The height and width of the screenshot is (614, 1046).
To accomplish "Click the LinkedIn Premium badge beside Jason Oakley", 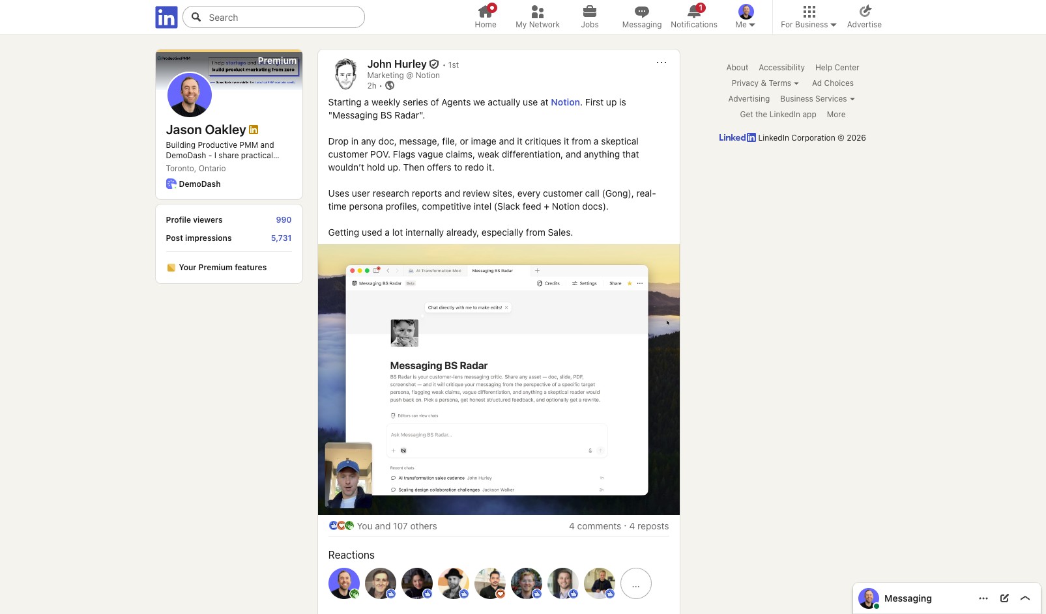I will tap(254, 130).
